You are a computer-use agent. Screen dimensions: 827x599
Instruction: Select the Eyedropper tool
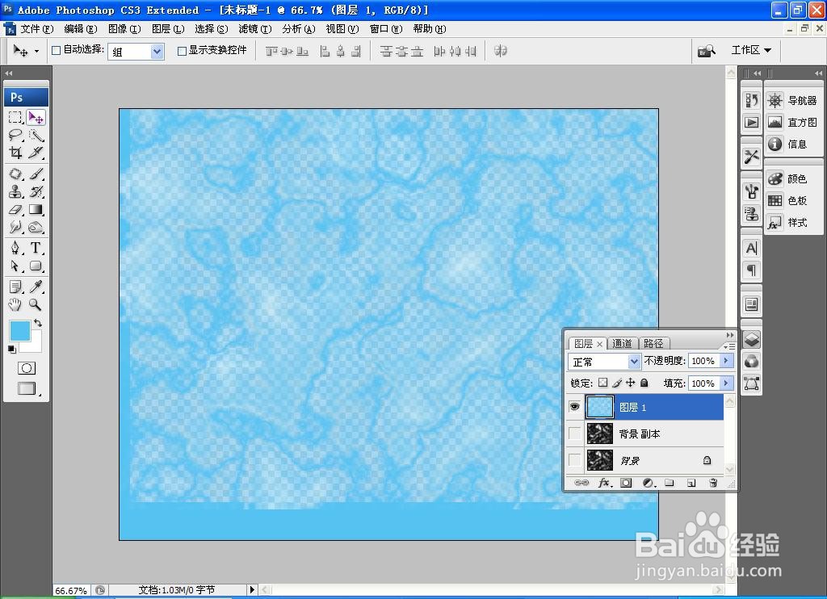[x=36, y=287]
